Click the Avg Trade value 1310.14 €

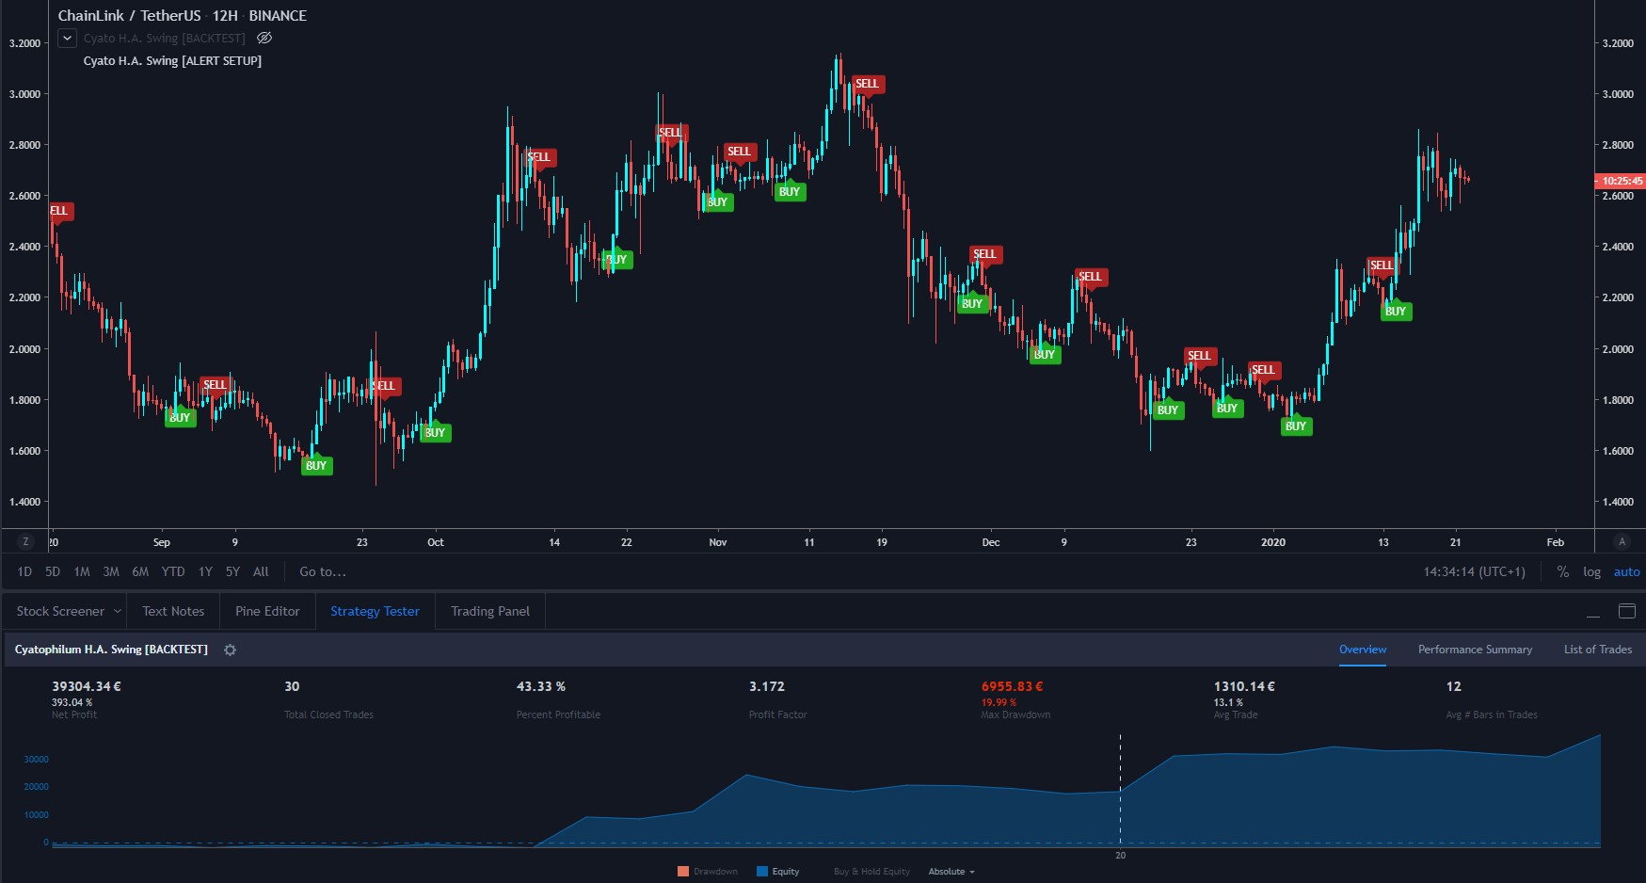pyautogui.click(x=1244, y=686)
